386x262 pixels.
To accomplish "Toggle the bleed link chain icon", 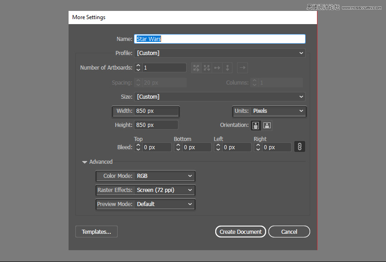I will 300,146.
